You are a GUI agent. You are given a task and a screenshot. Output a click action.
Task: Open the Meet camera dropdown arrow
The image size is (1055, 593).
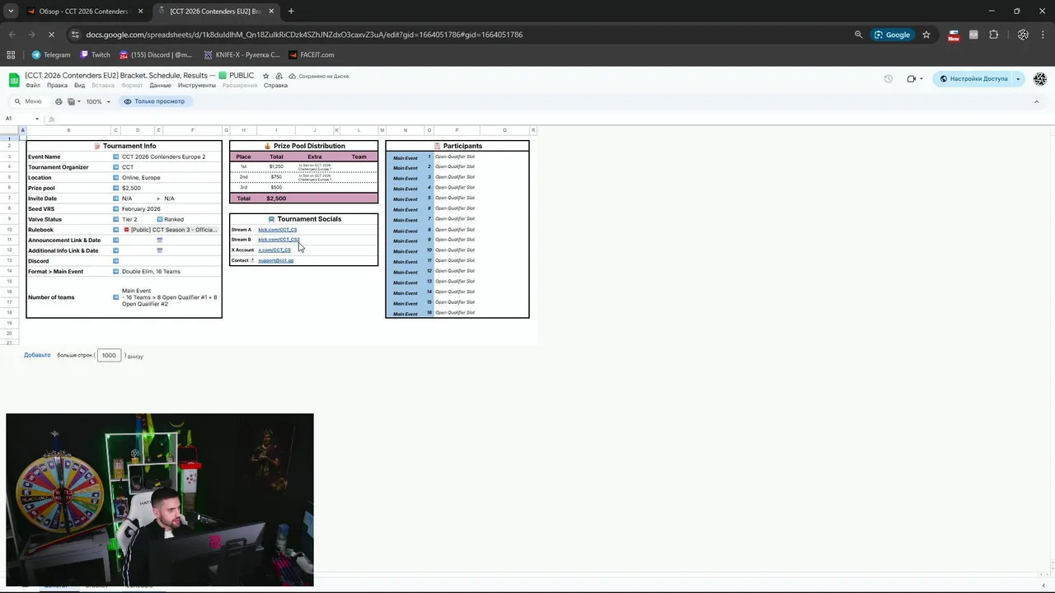tap(921, 79)
